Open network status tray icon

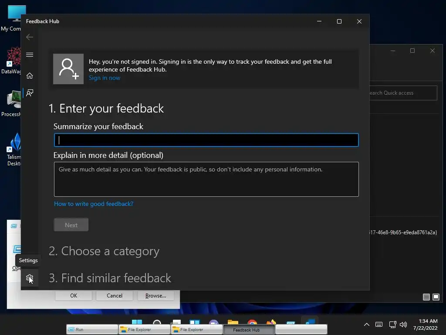(x=392, y=325)
